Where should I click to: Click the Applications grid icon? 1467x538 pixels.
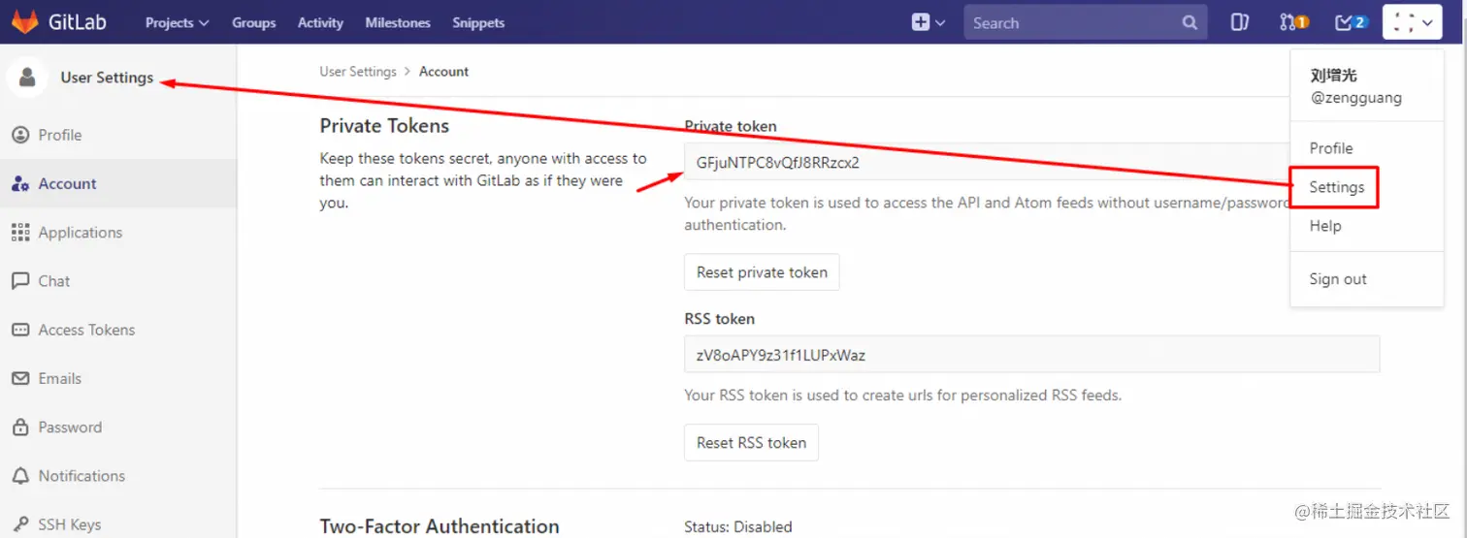coord(20,232)
